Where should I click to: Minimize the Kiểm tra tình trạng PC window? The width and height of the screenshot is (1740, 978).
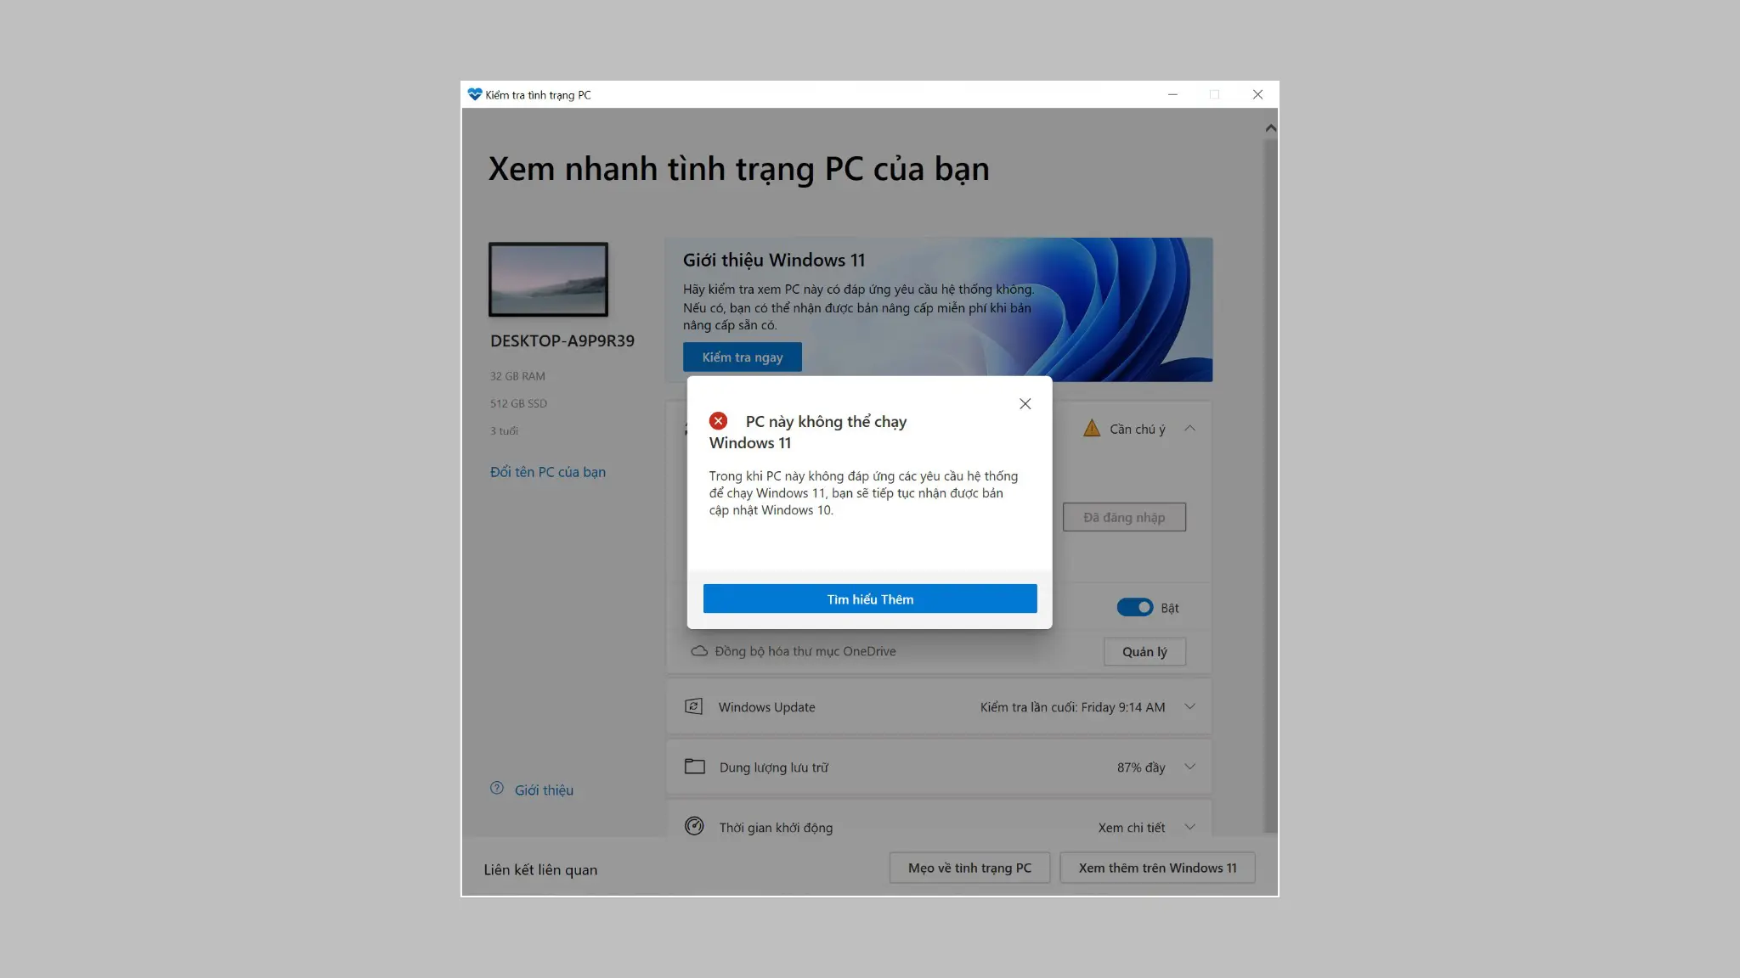click(x=1172, y=94)
